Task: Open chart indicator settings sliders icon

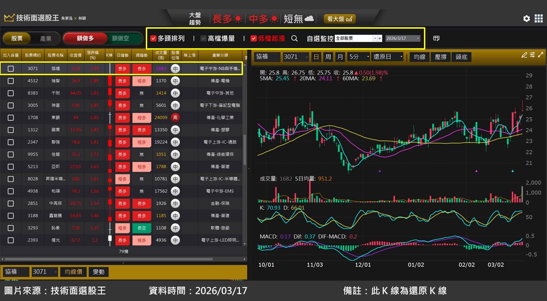Action: 533,55
